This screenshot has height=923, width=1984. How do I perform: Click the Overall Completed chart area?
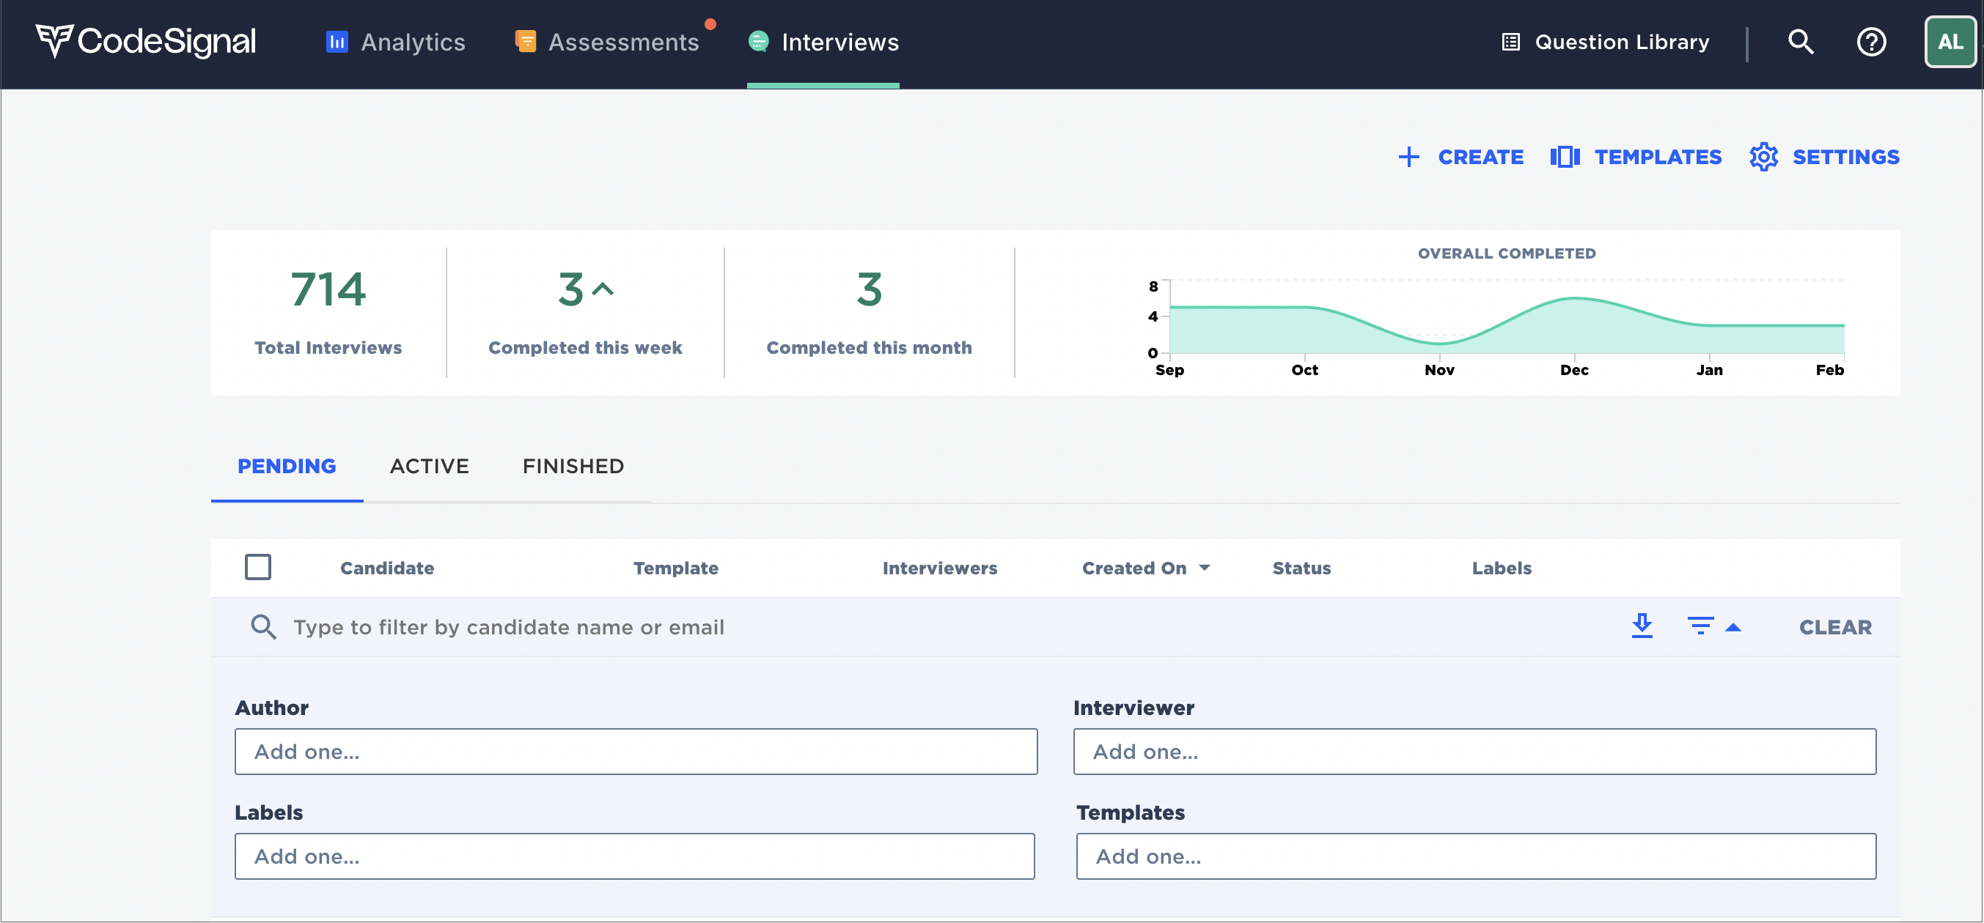coord(1506,327)
